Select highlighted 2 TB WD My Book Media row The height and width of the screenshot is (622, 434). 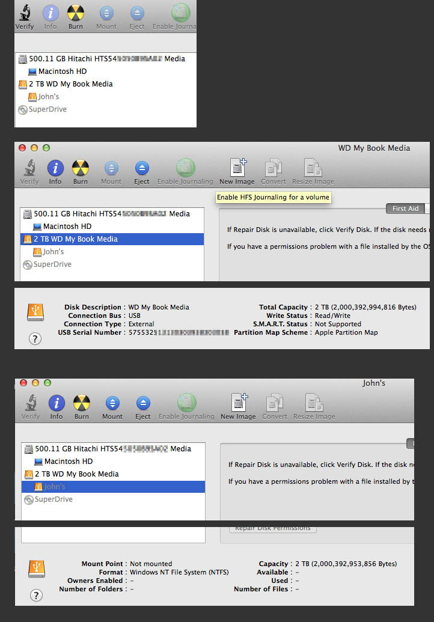tap(112, 239)
